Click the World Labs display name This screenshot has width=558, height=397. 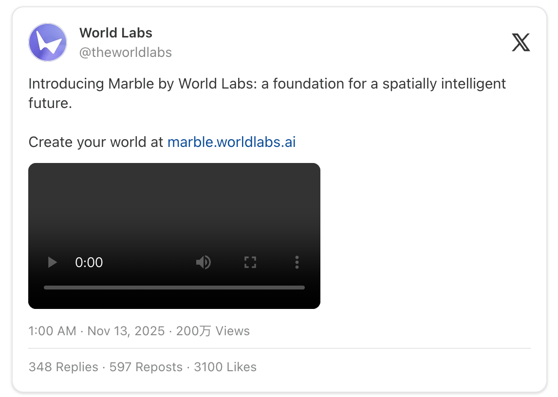[x=116, y=33]
